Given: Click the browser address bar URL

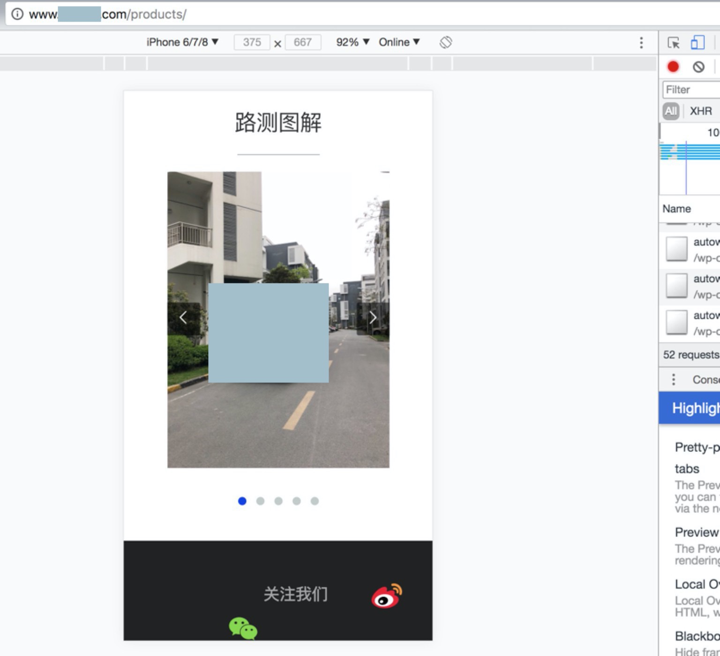Looking at the screenshot, I should 107,14.
